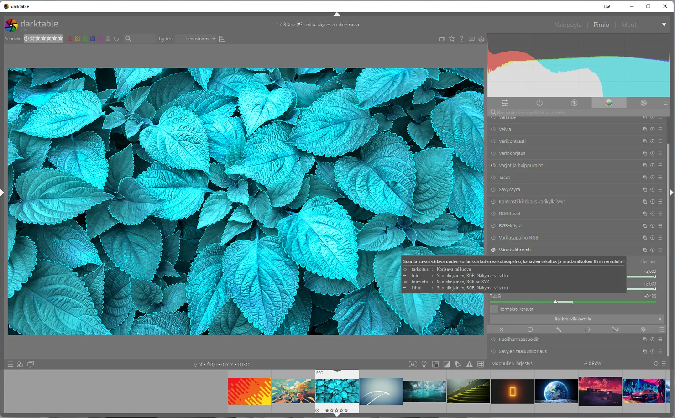Open blending options menu
675x418 pixels.
click(662, 329)
